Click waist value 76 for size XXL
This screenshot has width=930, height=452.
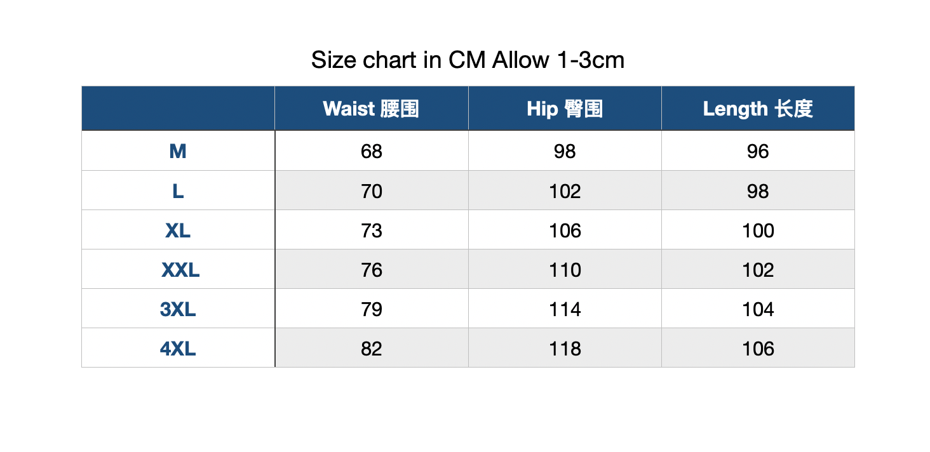tap(372, 269)
